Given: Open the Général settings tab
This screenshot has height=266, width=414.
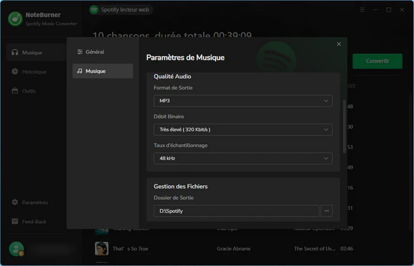Looking at the screenshot, I should pyautogui.click(x=103, y=52).
